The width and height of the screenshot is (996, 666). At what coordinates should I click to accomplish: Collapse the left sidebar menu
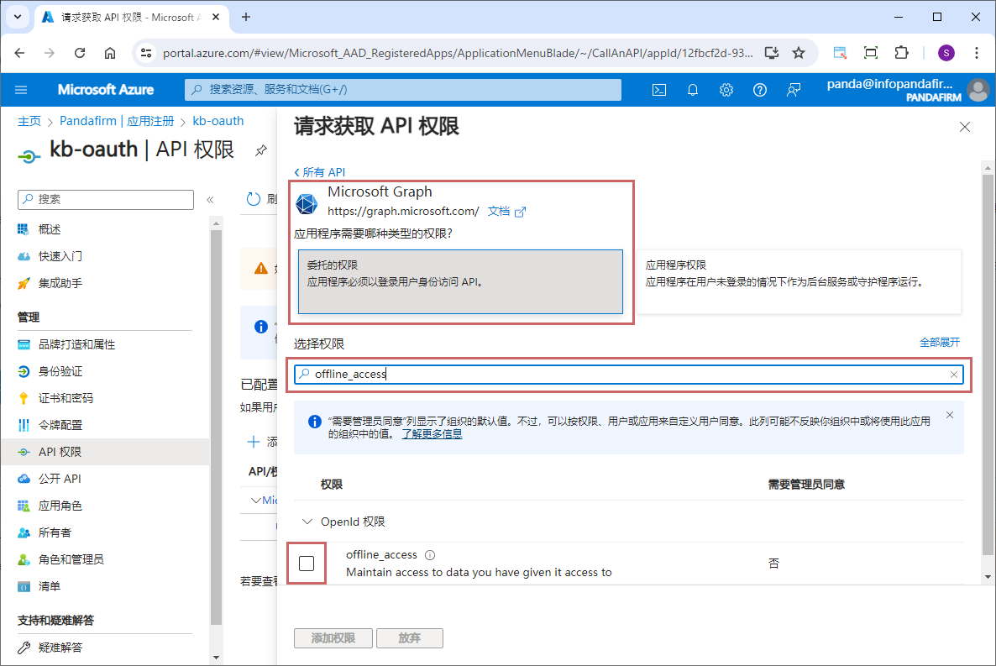pyautogui.click(x=210, y=200)
